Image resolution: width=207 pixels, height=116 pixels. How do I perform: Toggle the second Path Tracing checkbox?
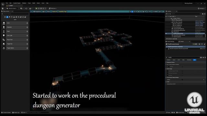click(x=168, y=73)
